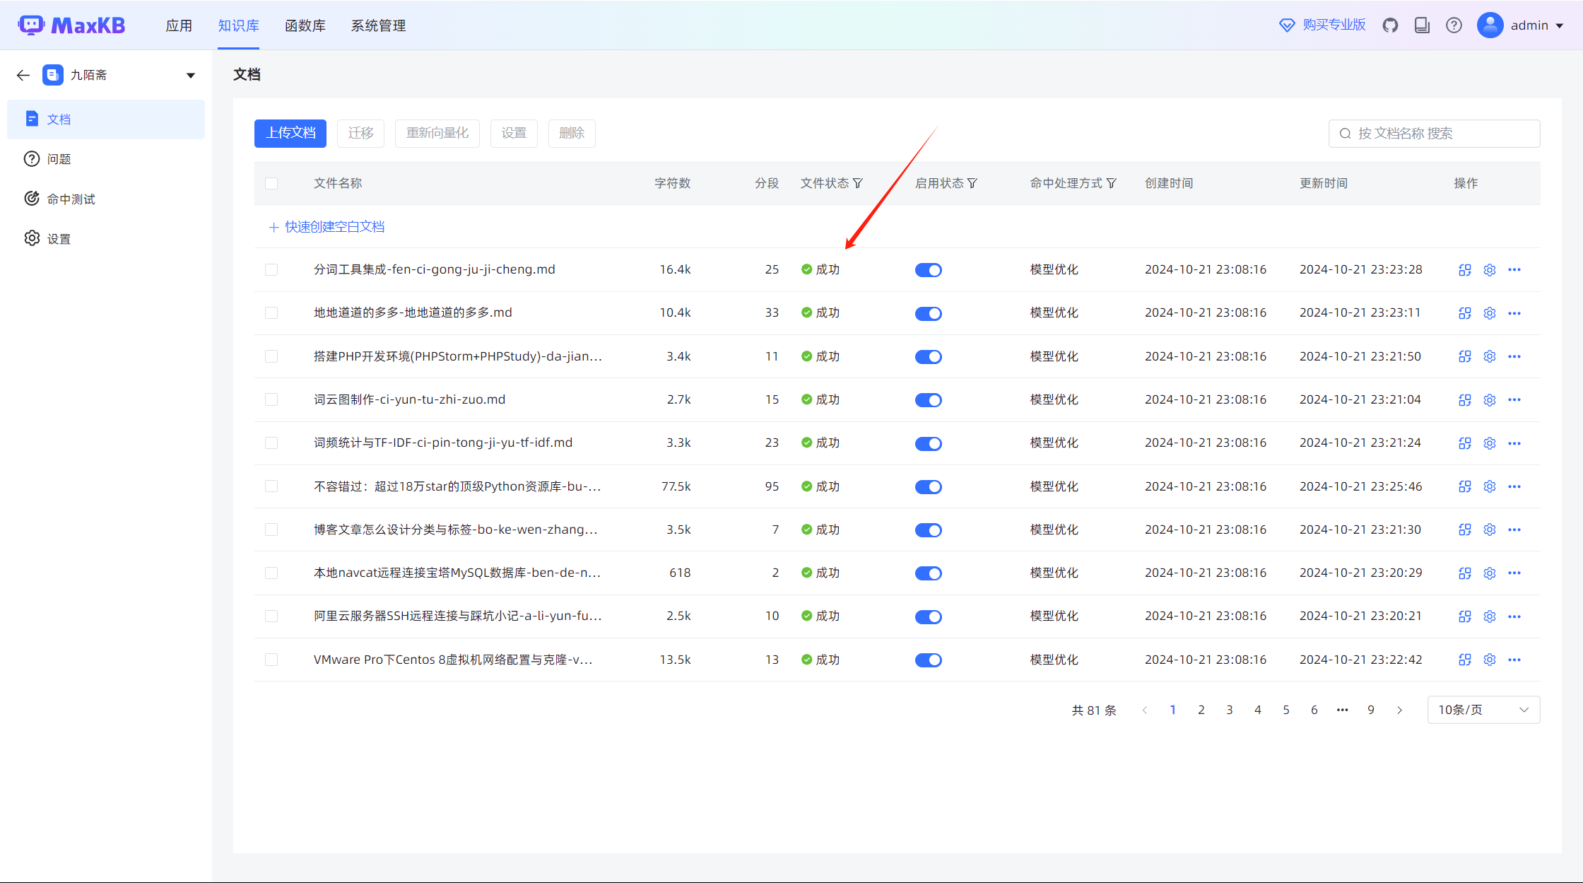Click the MaxKB logo

[71, 25]
